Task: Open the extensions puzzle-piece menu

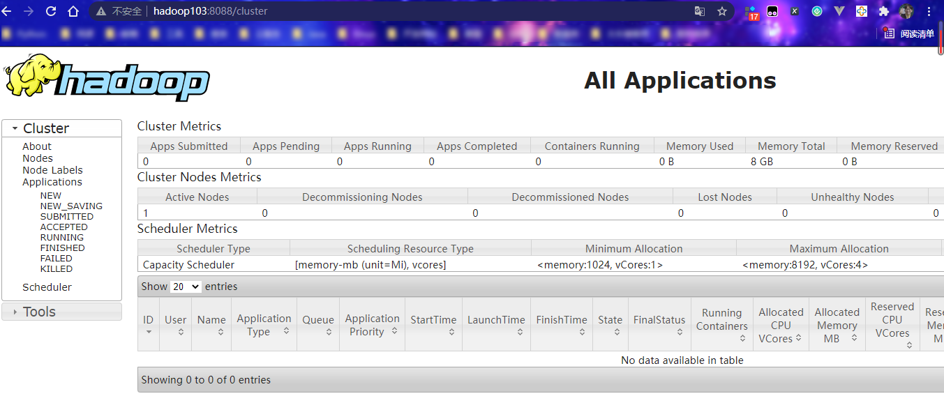Action: (x=884, y=11)
